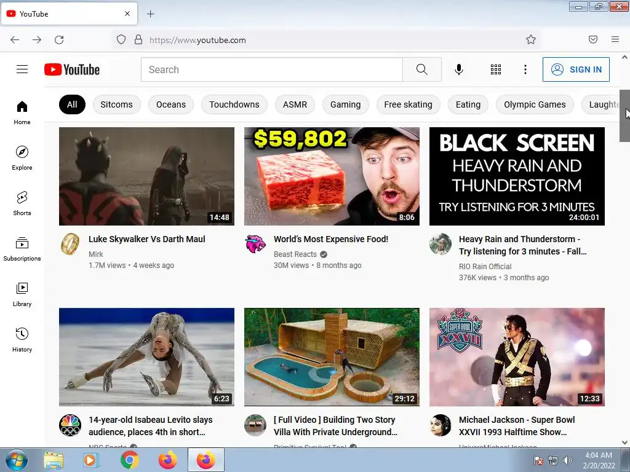Screen dimensions: 630x472
Task: Select the Olympic Games filter chip
Action: click(535, 104)
